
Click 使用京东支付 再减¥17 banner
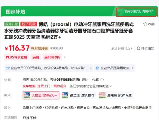136,12
